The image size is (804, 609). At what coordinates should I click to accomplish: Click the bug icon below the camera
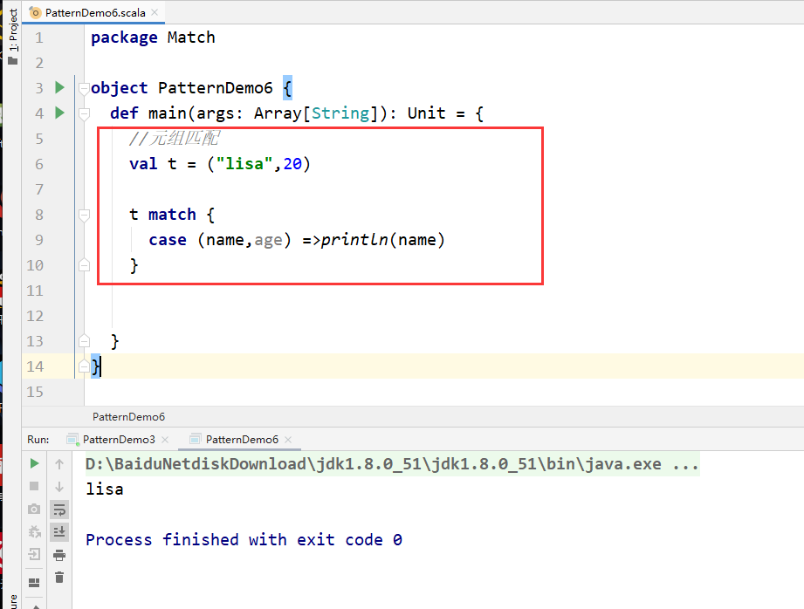coord(34,531)
